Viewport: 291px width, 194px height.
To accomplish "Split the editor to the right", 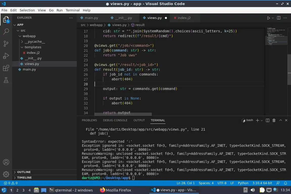I will coord(279,18).
